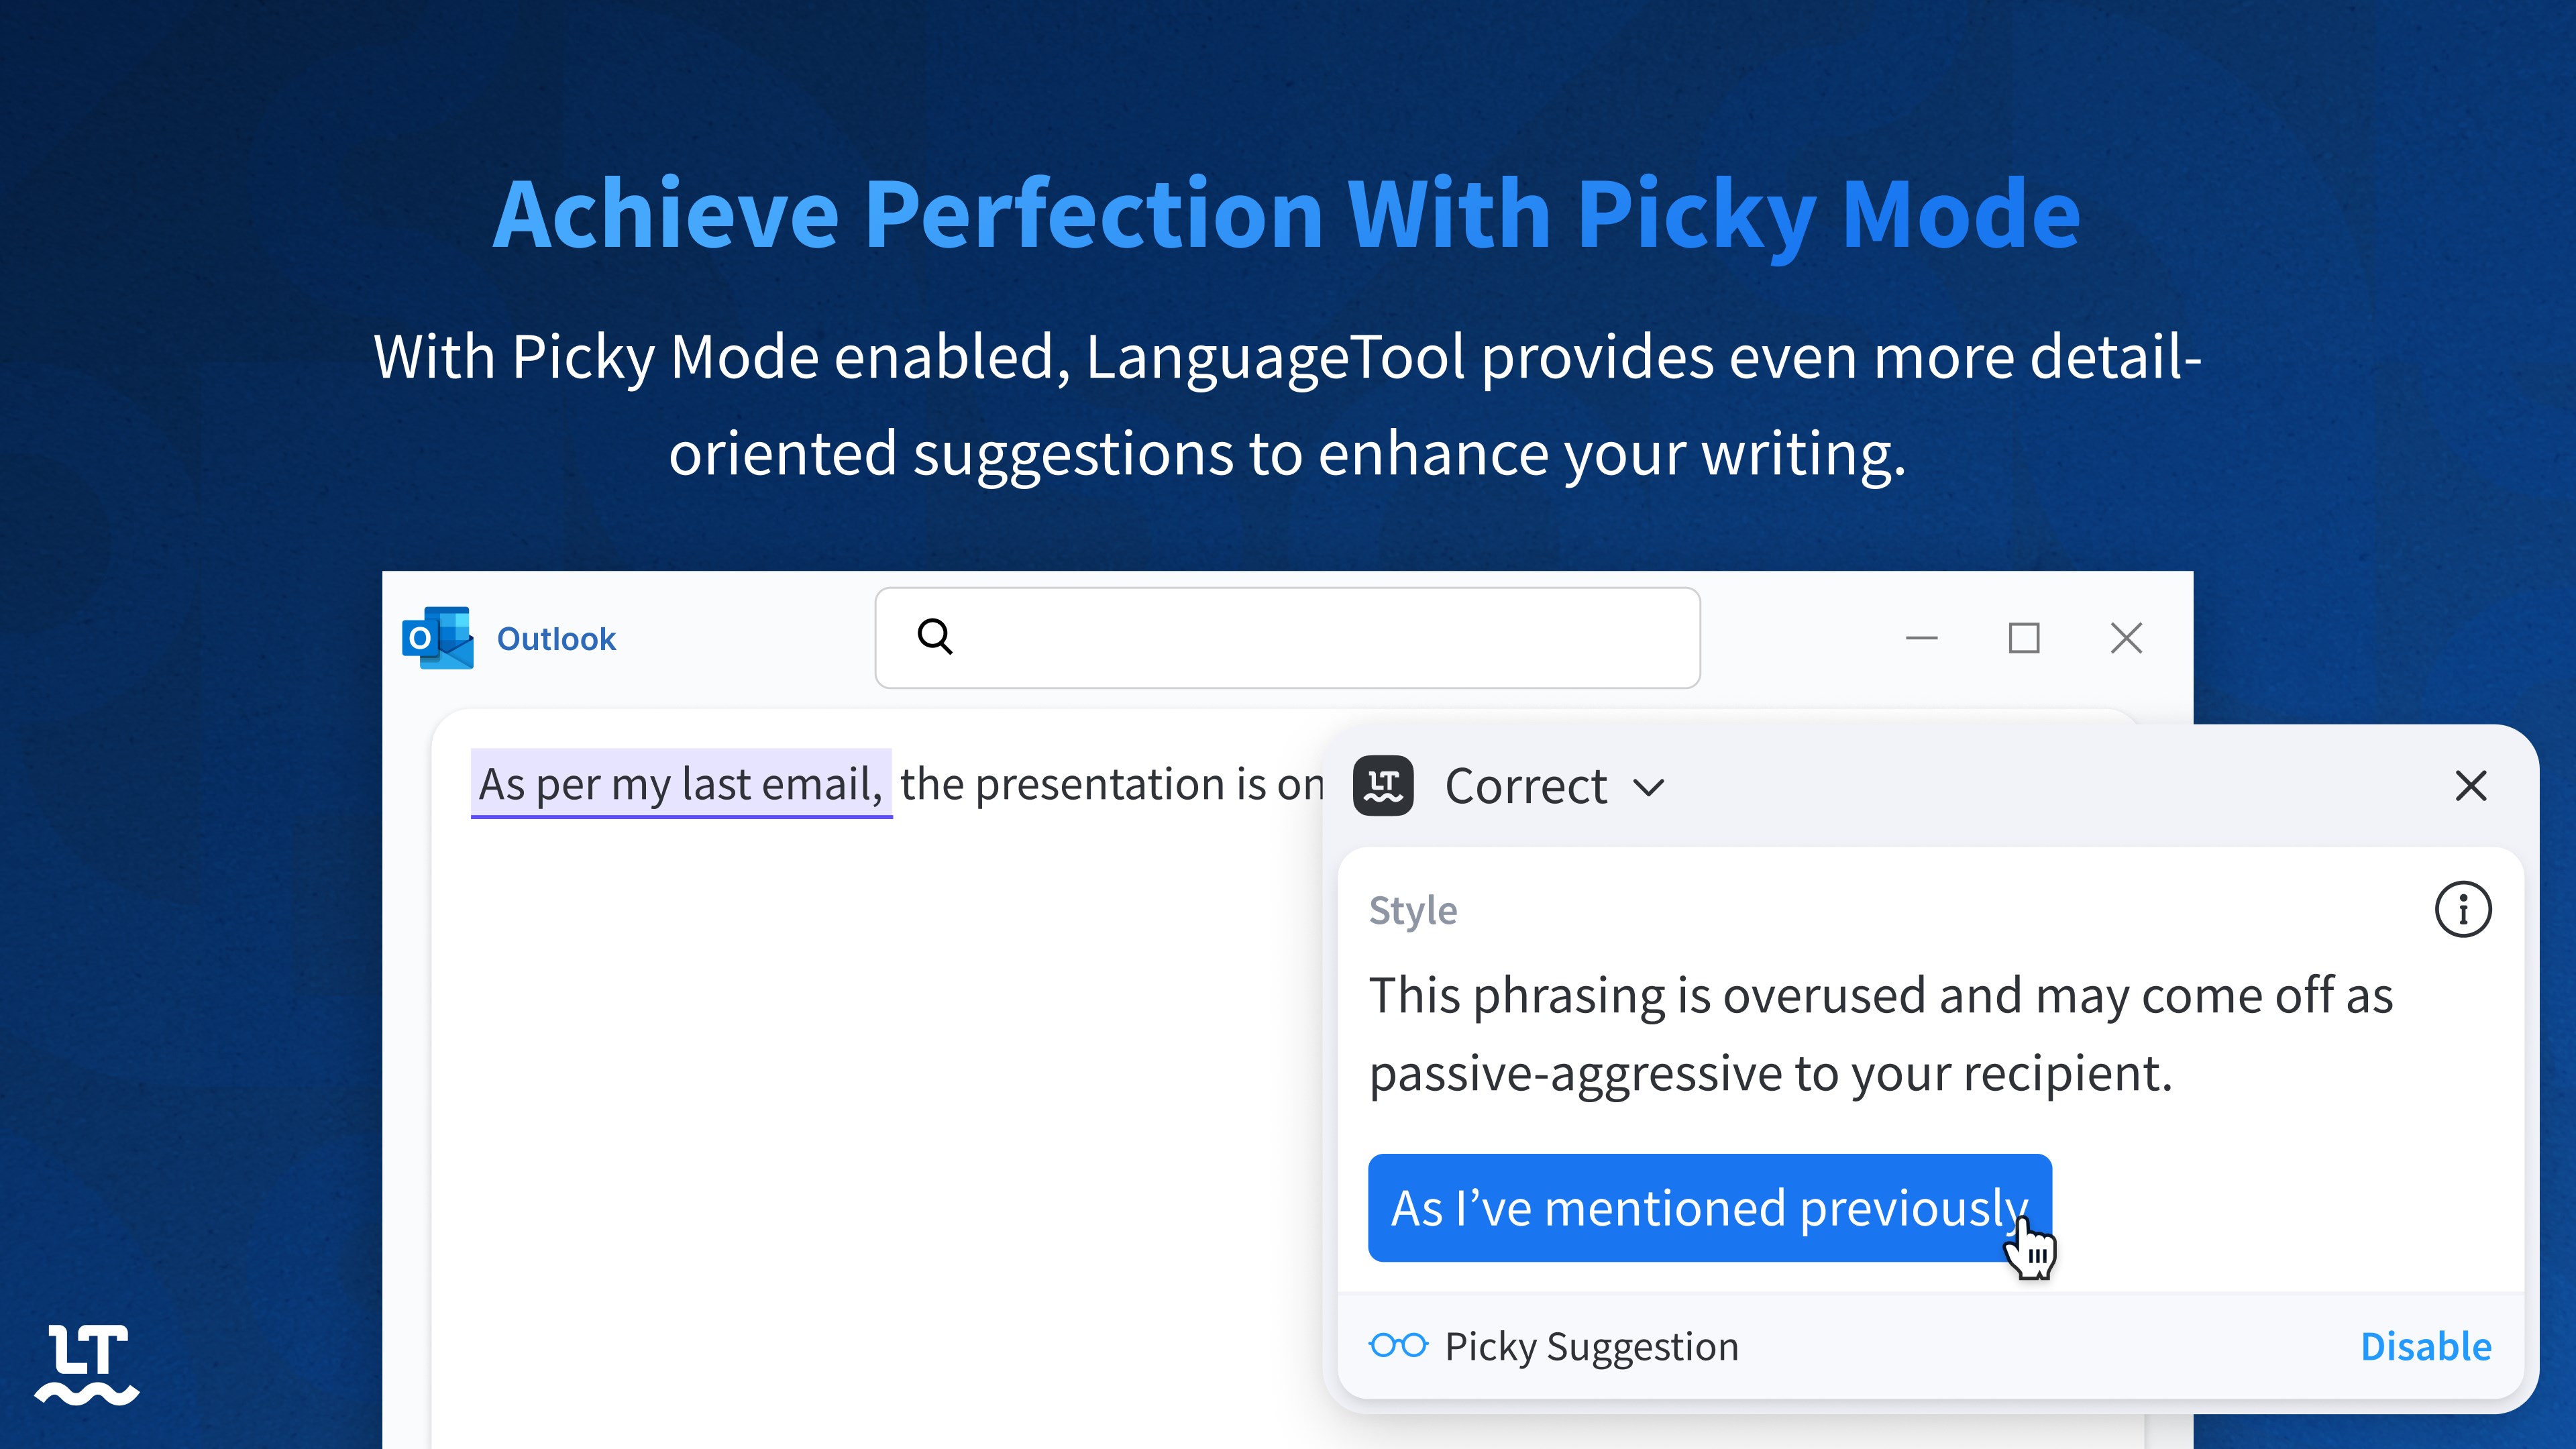Close the LanguageTool suggestion popup
2576x1449 pixels.
pos(2471,786)
